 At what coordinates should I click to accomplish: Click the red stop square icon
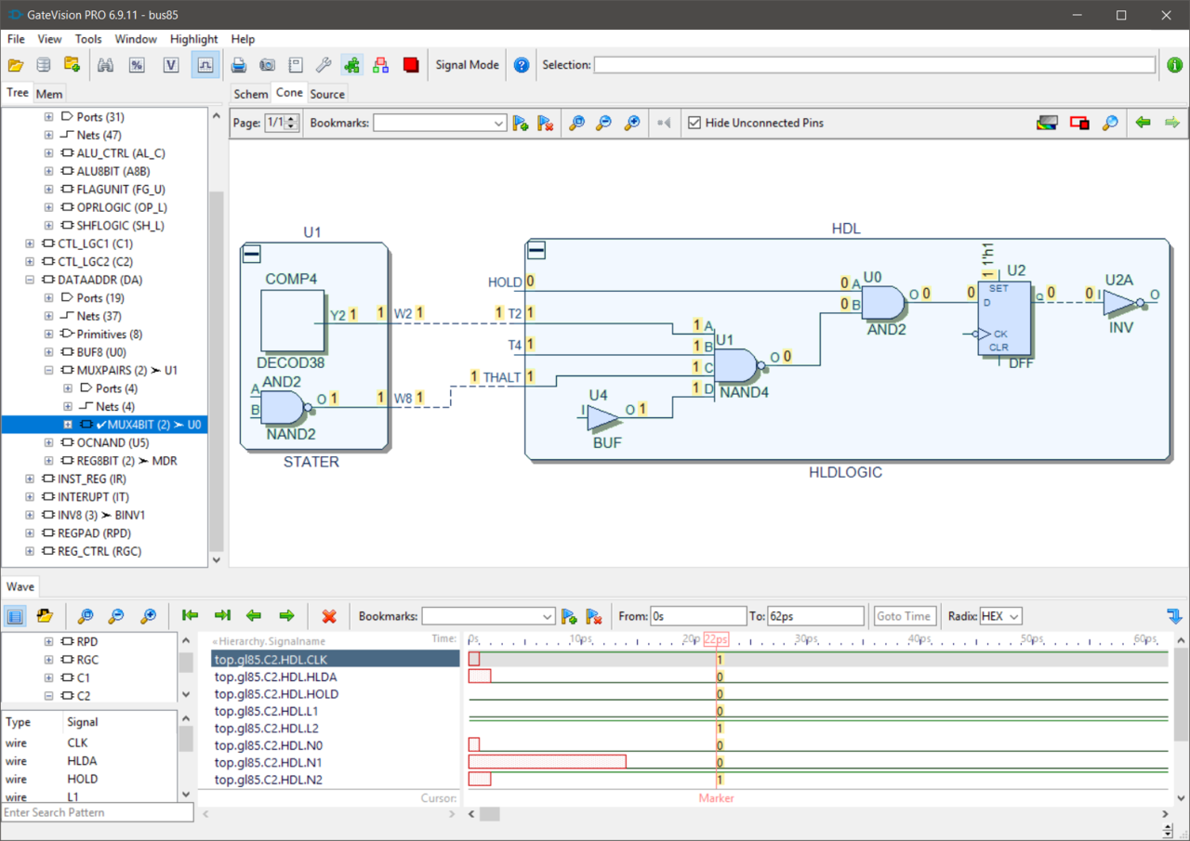pyautogui.click(x=411, y=65)
